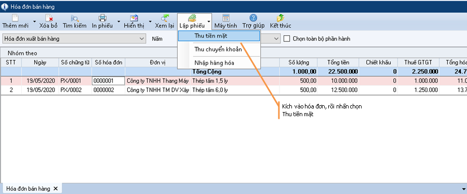
Task: Select voucher PX/0002 cell
Action: pos(75,90)
